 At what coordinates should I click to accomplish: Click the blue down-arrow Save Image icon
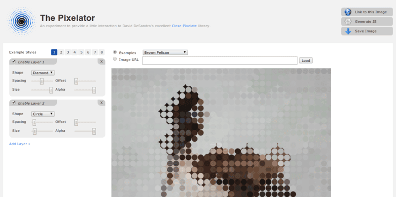tap(348, 31)
